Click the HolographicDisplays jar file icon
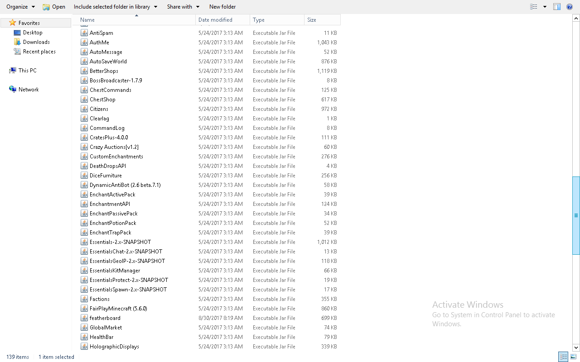580x362 pixels. 84,346
